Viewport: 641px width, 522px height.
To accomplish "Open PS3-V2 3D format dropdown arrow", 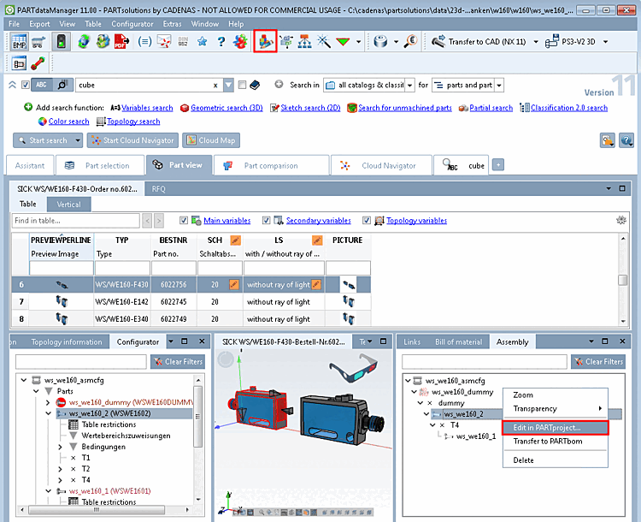I will click(x=605, y=42).
